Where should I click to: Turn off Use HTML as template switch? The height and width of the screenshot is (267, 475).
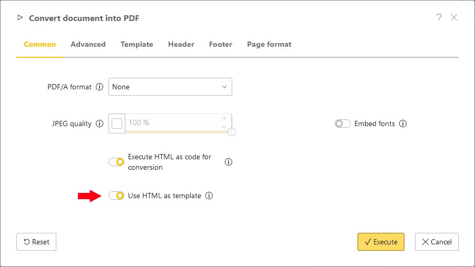116,196
